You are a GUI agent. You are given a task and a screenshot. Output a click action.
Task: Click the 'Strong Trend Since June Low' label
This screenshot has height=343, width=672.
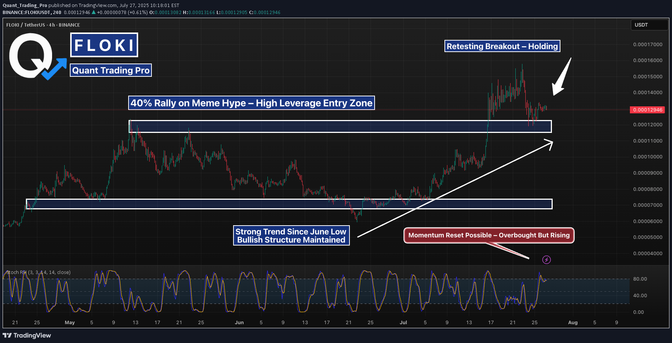point(291,236)
